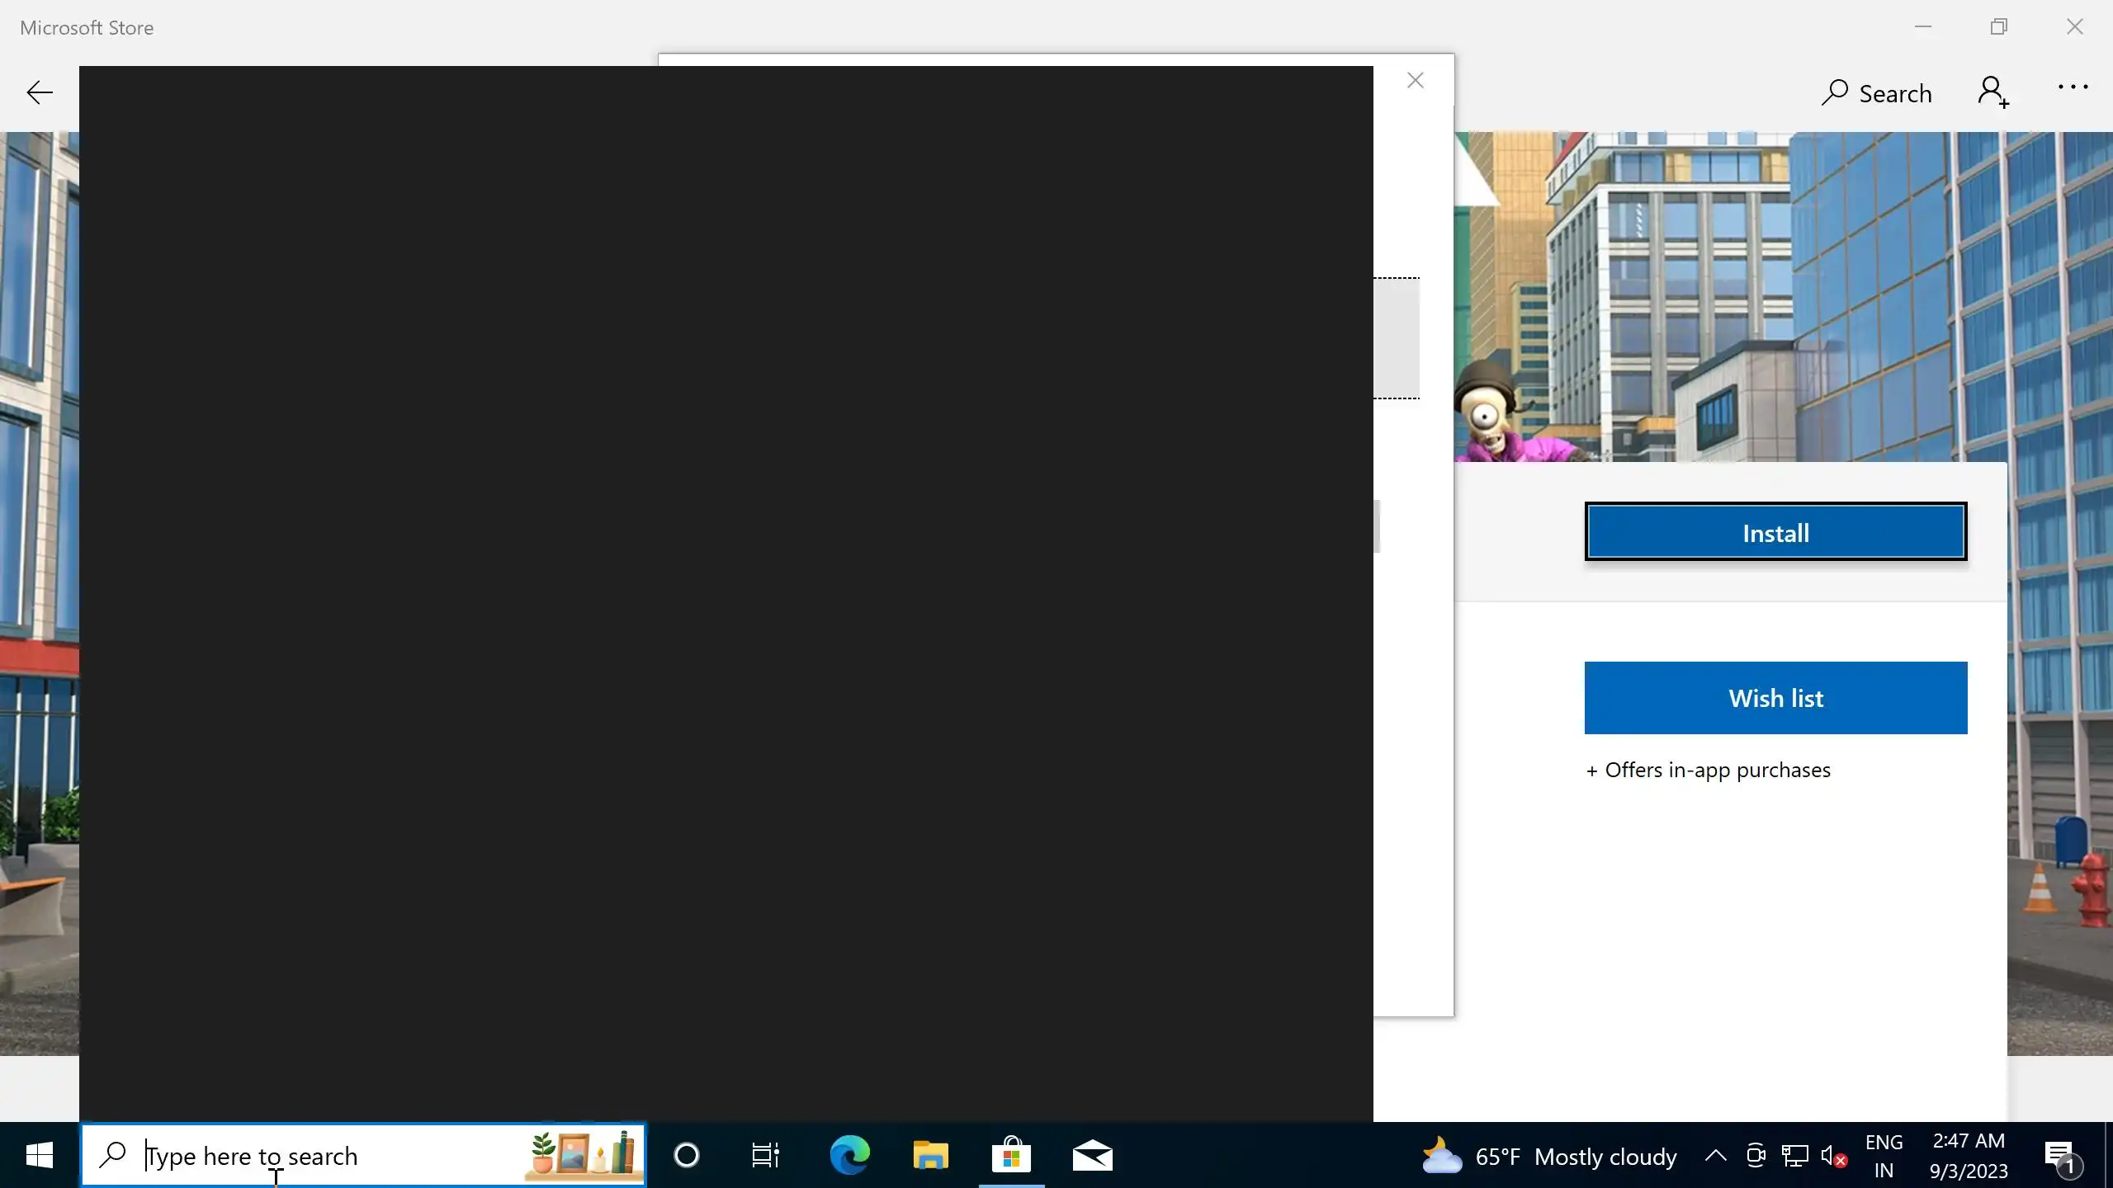Add the game to Wish list
2113x1188 pixels.
[1775, 698]
